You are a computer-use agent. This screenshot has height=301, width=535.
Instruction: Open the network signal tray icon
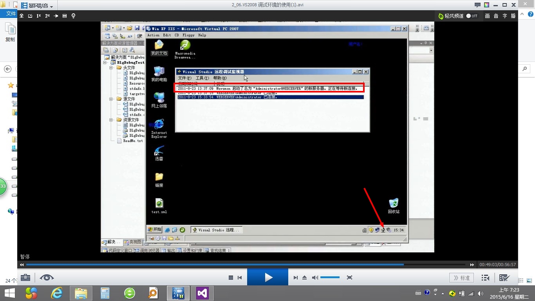click(471, 293)
